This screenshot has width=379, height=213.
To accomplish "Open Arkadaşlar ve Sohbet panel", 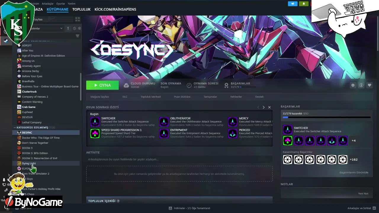I will pyautogui.click(x=362, y=208).
